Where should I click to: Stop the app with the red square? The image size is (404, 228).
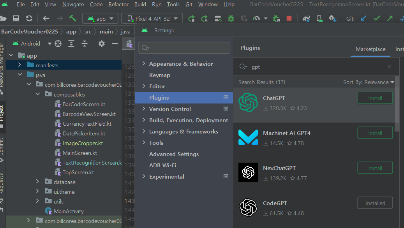click(x=289, y=18)
